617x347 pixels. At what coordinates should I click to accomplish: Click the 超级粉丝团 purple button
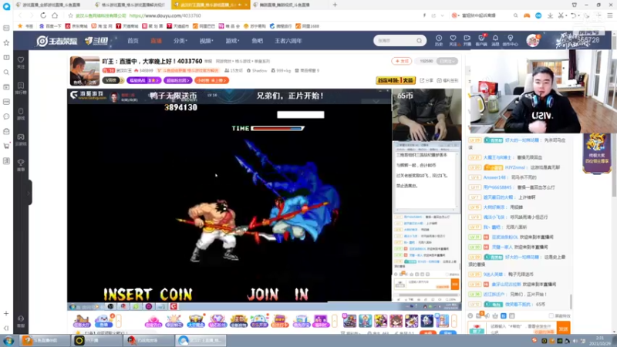[x=178, y=80]
